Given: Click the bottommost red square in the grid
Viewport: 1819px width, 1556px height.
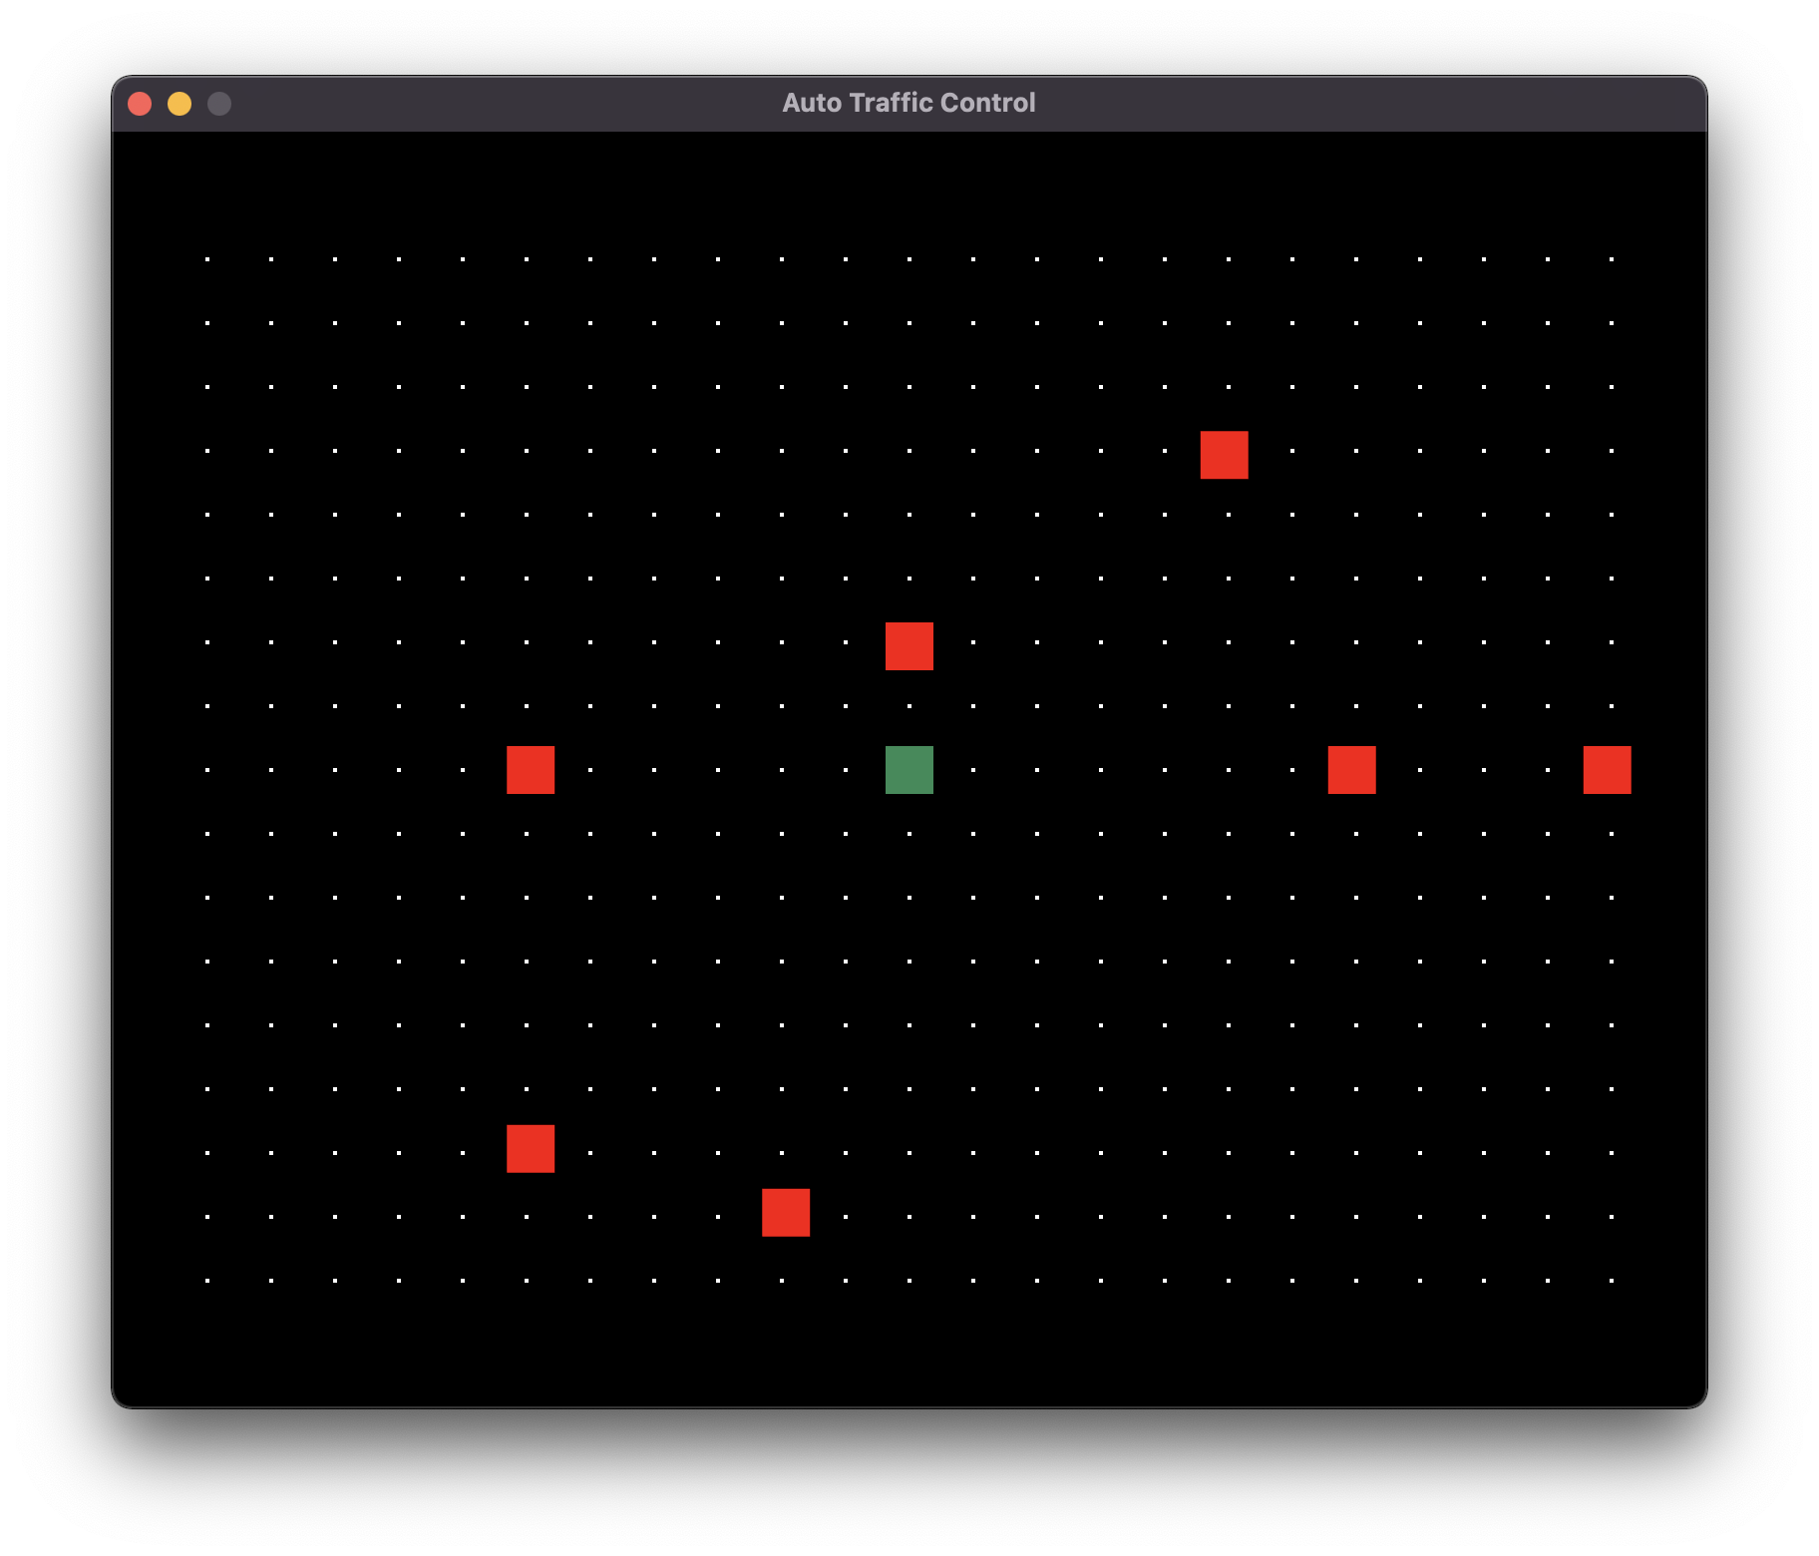Looking at the screenshot, I should pos(785,1212).
